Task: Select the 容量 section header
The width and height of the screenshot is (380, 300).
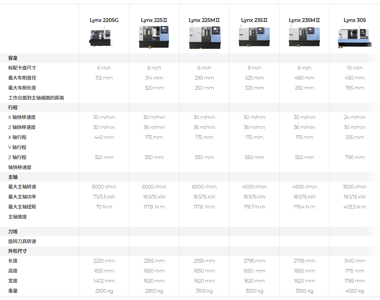Action: point(13,58)
